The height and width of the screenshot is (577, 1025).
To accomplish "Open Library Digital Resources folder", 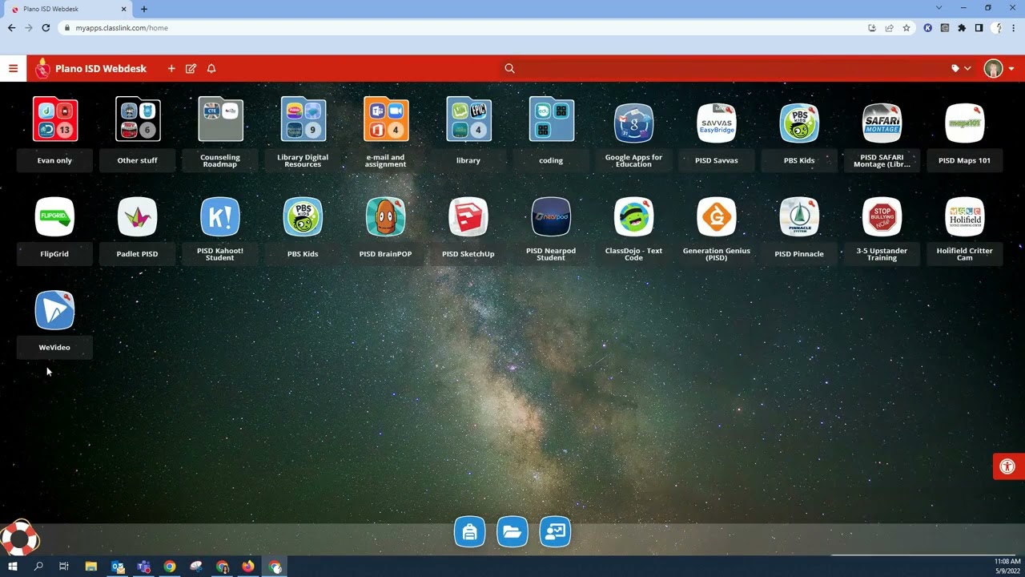I will pyautogui.click(x=303, y=119).
